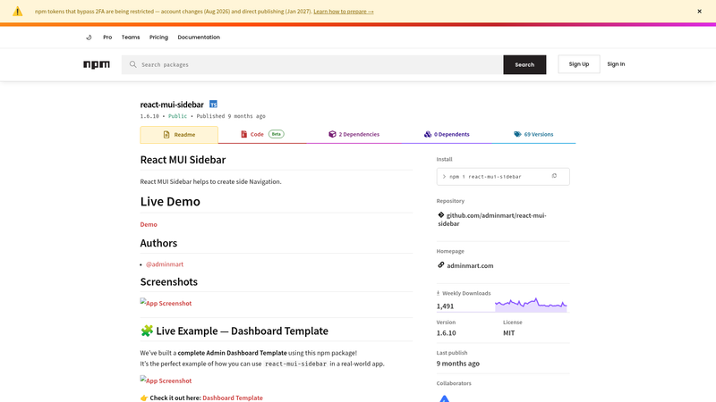Click the 'npm i react-mui-sidebar' install box
This screenshot has height=402, width=716.
(x=503, y=176)
